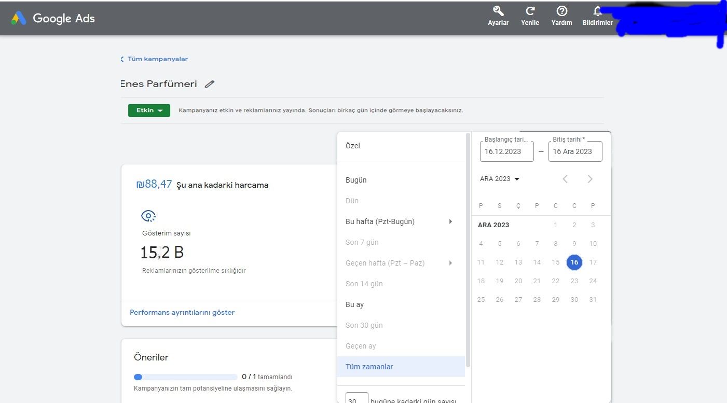Go back to Tüm kampanyalar
This screenshot has height=403, width=727.
pos(154,59)
